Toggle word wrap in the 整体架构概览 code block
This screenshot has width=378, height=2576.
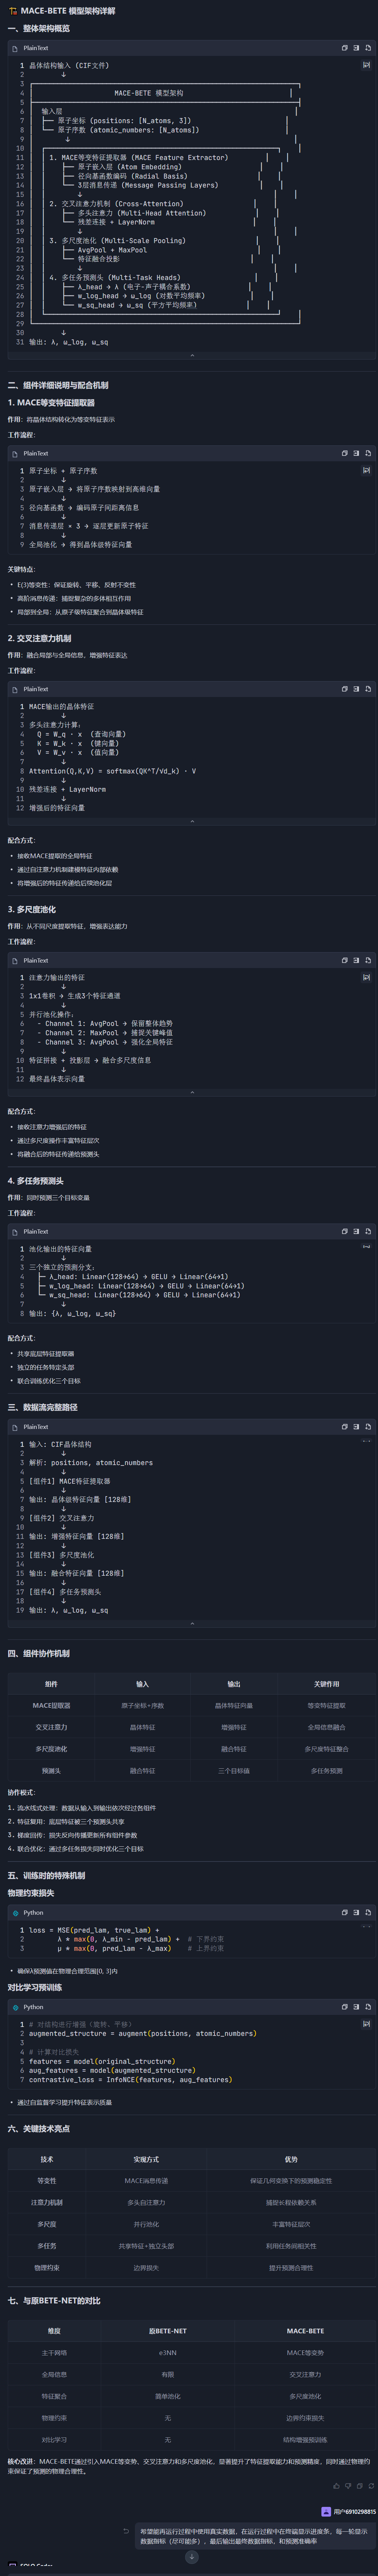(x=366, y=65)
